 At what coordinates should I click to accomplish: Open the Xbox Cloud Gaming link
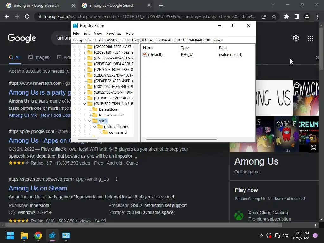pos(268,213)
